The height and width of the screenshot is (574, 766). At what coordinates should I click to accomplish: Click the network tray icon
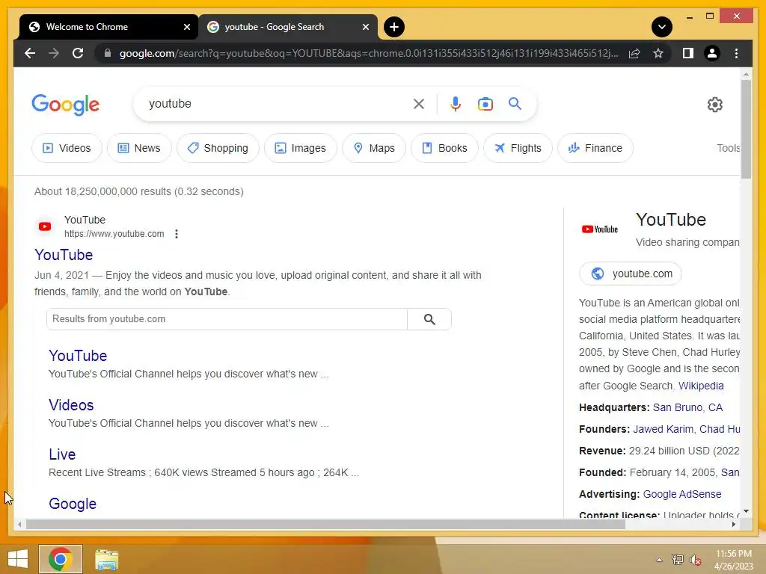click(677, 560)
